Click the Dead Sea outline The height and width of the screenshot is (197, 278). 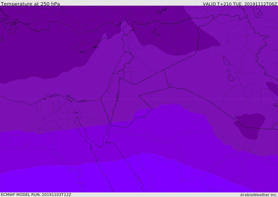(118, 96)
